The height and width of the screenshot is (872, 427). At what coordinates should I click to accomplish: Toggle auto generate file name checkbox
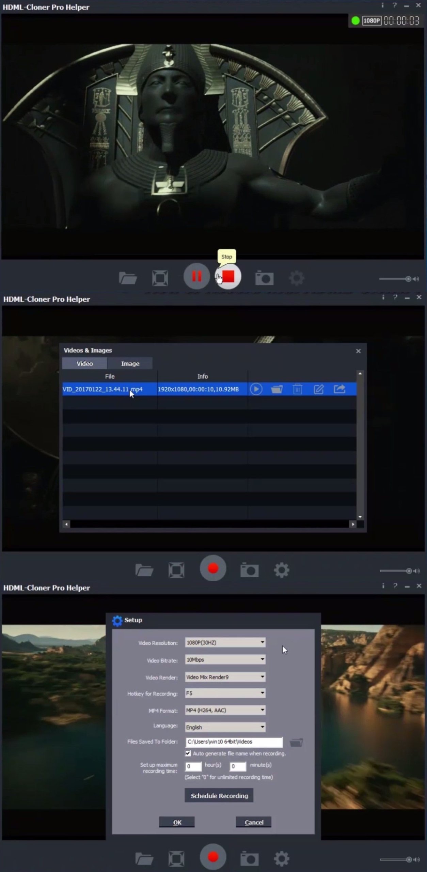coord(188,753)
